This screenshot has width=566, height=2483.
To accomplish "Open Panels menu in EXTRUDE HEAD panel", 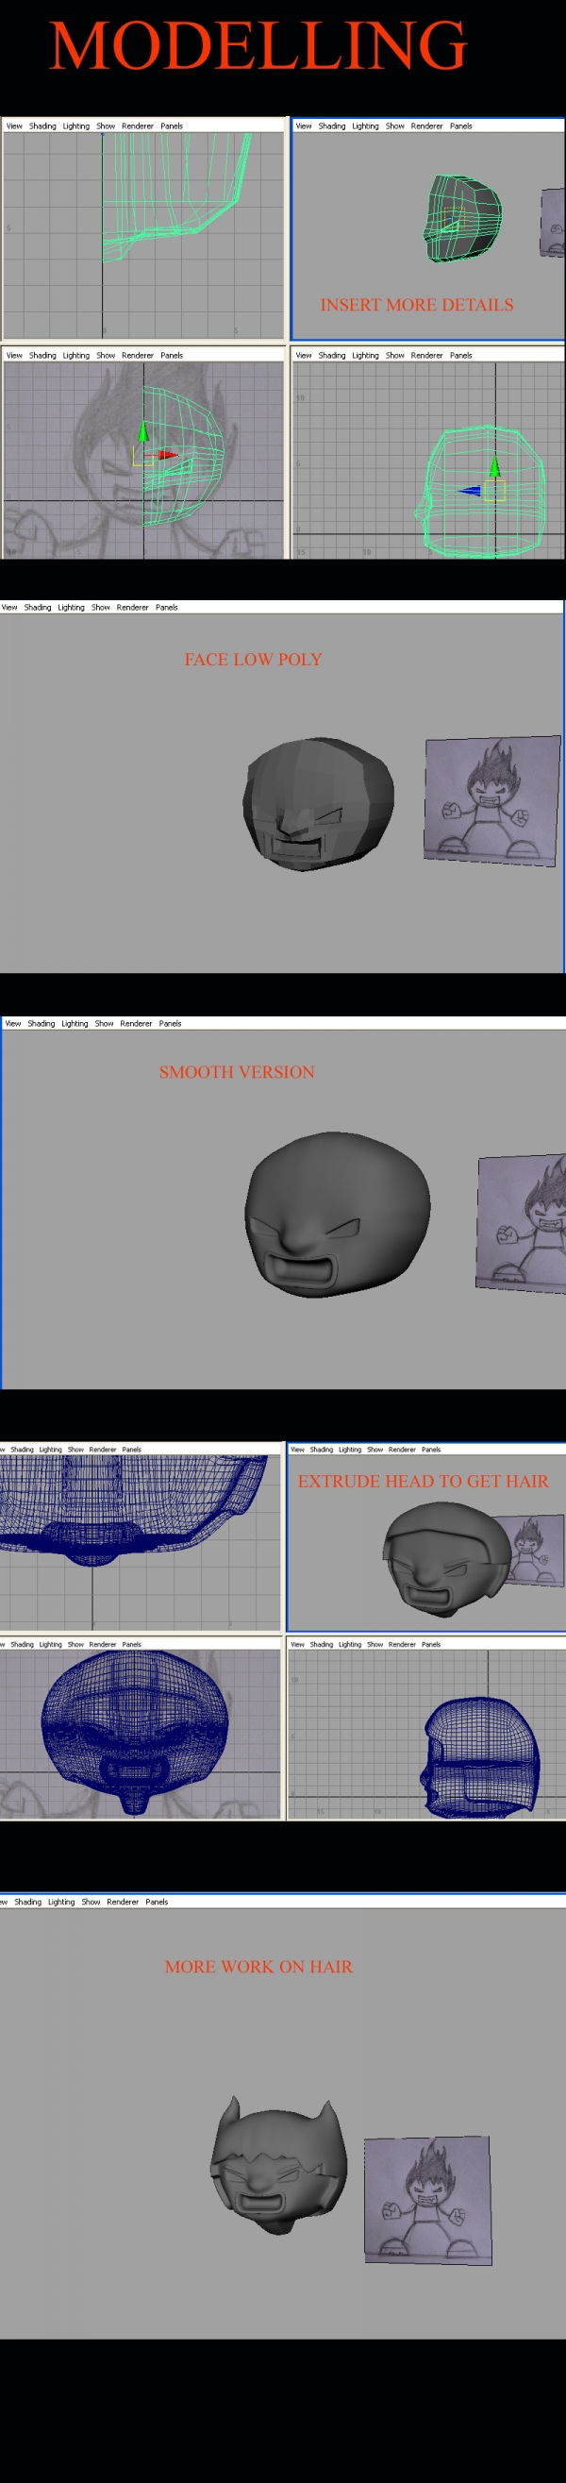I will point(431,1450).
